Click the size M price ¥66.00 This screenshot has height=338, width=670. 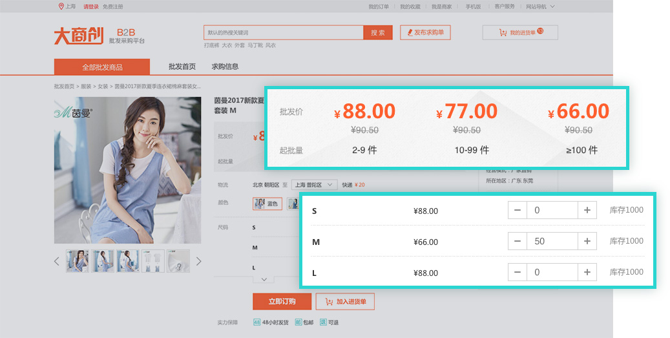point(426,242)
